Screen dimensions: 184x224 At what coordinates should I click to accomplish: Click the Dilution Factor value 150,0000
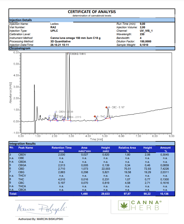tap(145, 42)
